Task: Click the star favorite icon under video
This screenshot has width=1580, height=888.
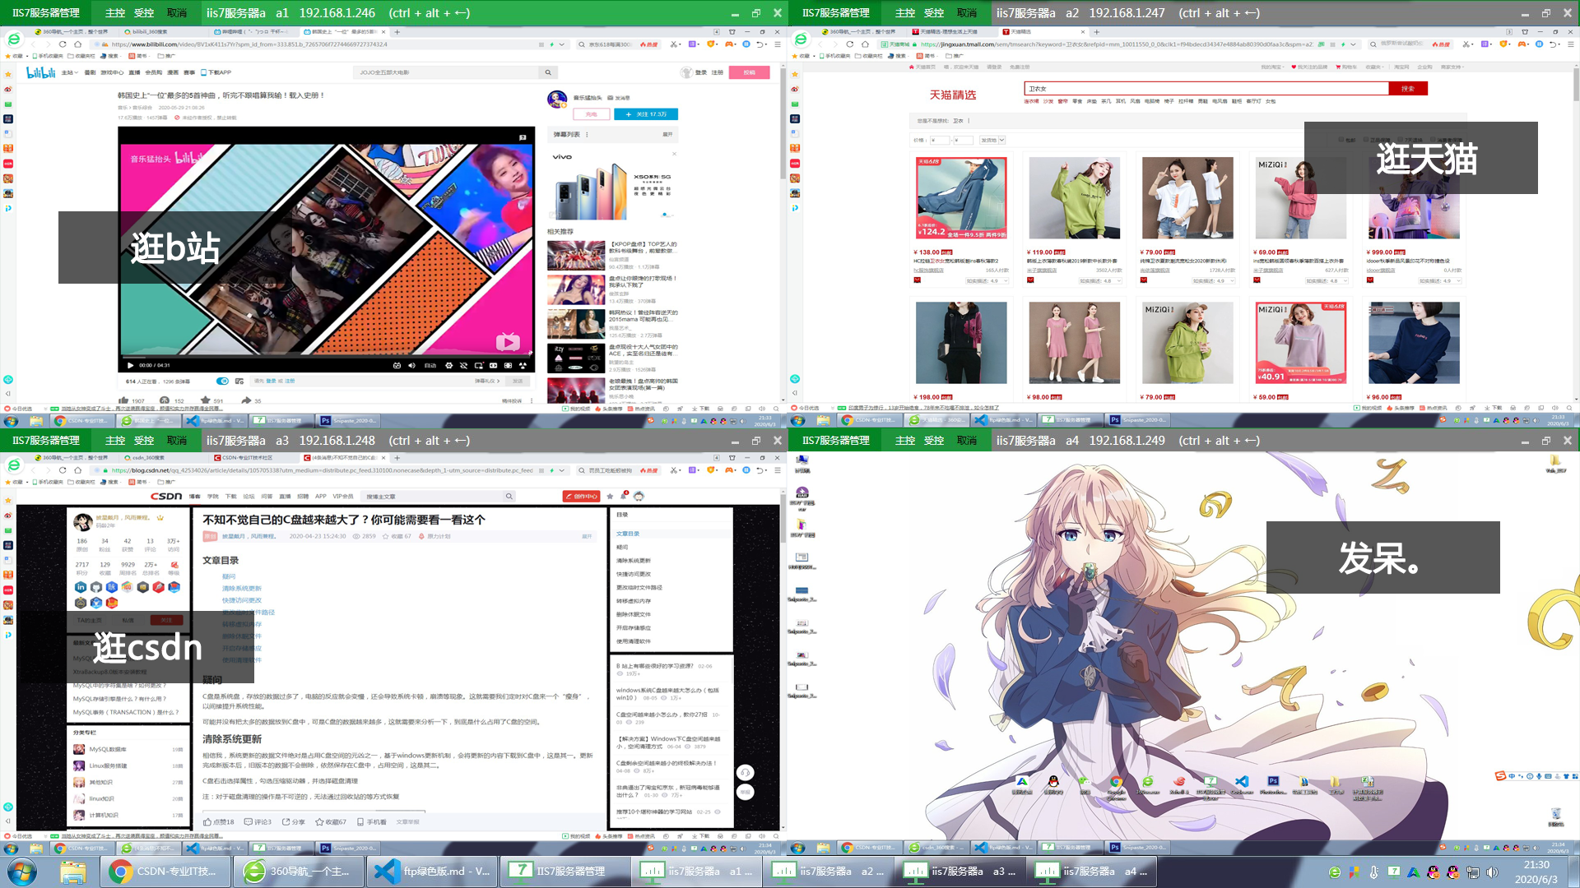Action: point(206,400)
